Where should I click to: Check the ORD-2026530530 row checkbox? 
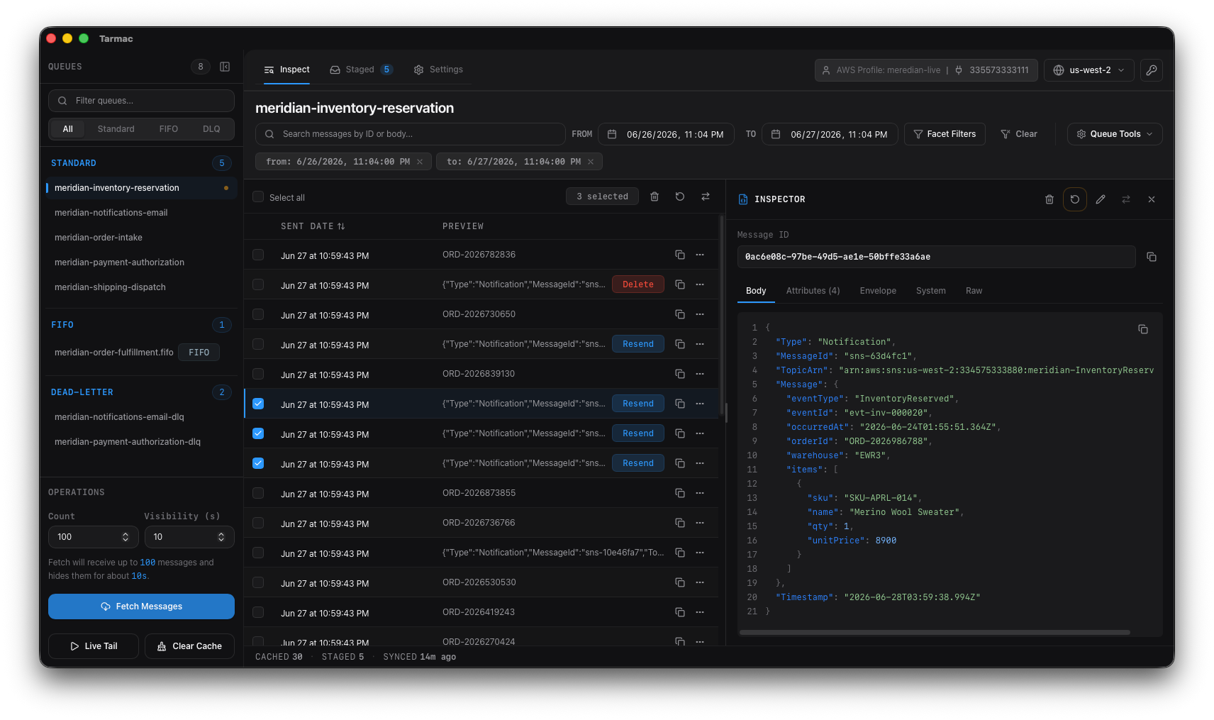[258, 582]
